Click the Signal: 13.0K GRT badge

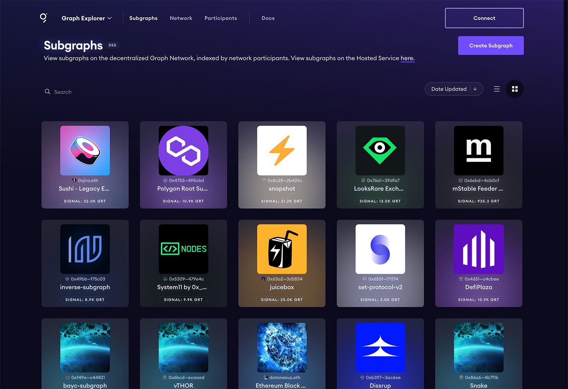tap(380, 201)
